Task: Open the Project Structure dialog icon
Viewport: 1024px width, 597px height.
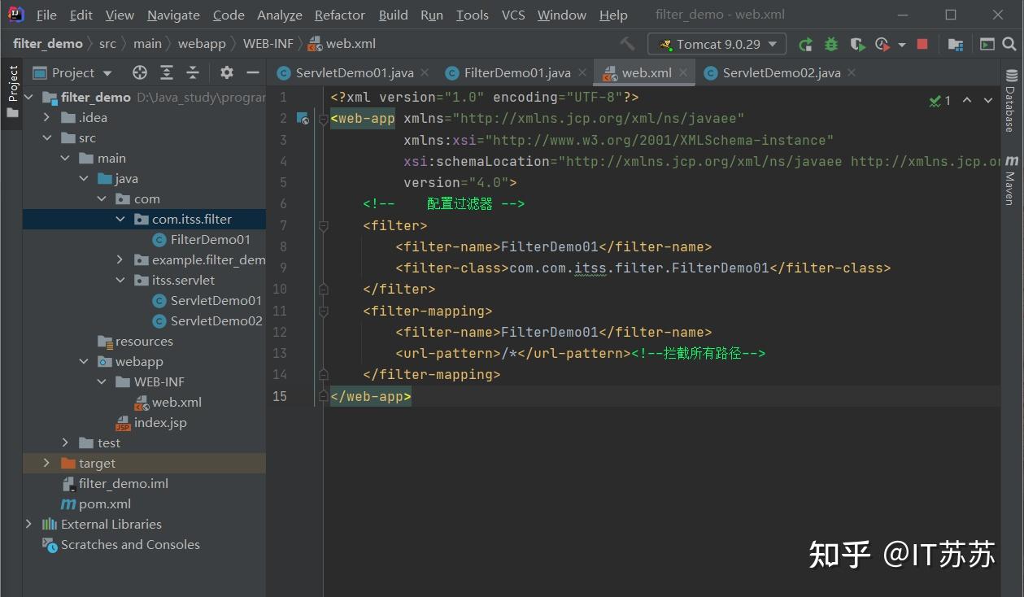Action: (956, 44)
